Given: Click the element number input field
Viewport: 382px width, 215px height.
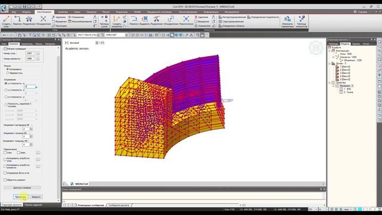Looking at the screenshot, I should pyautogui.click(x=30, y=59).
